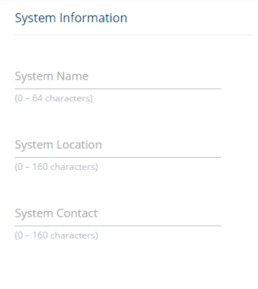Click the 'System Contact' placeholder label

[56, 214]
